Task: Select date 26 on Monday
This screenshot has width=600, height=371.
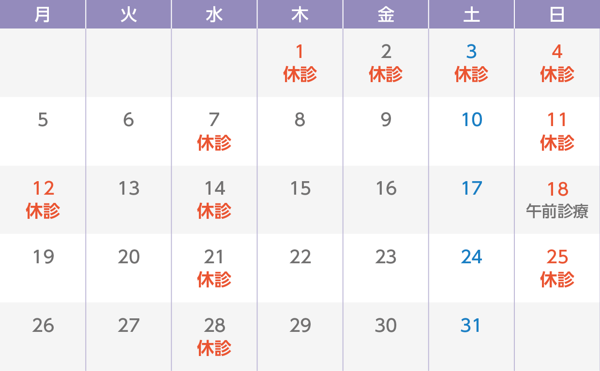Action: pyautogui.click(x=43, y=326)
